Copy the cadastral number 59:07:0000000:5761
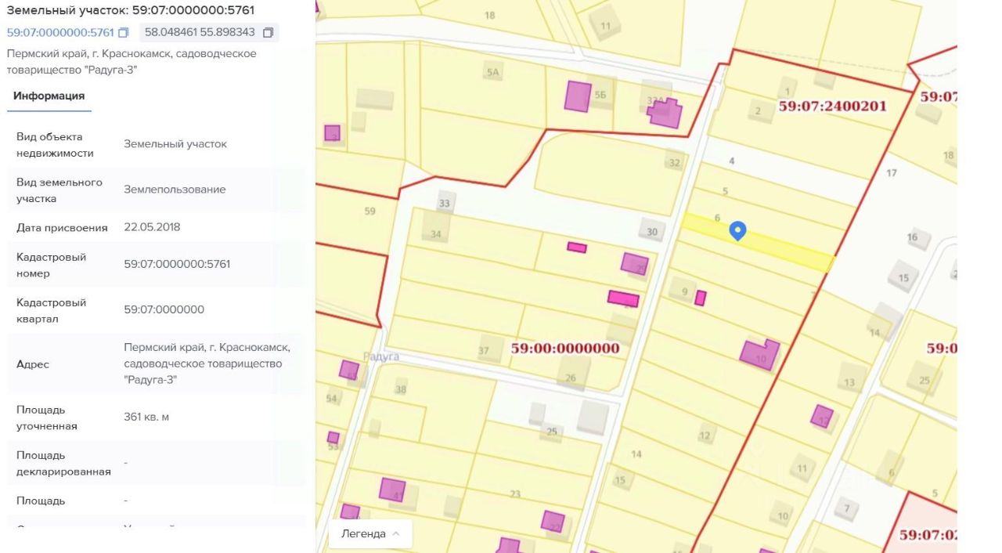1002x553 pixels. click(x=123, y=33)
